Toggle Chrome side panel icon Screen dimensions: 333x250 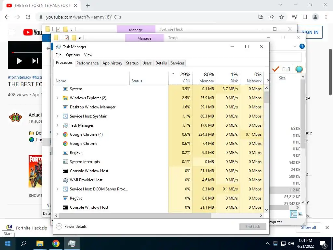[305, 17]
